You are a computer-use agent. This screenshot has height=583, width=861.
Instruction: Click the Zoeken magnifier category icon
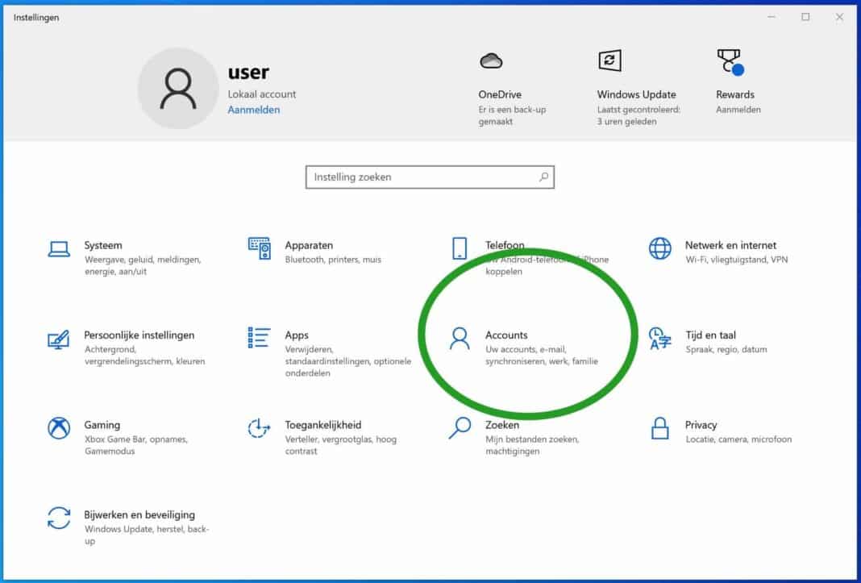[x=460, y=428]
